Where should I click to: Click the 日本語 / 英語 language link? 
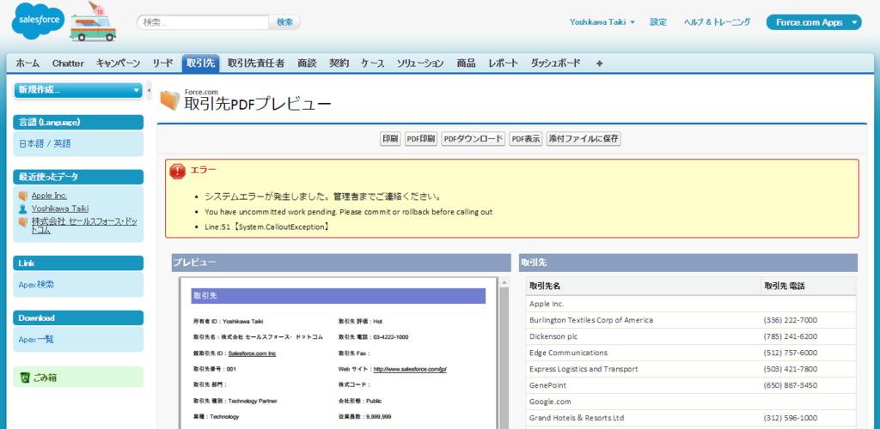tap(45, 144)
